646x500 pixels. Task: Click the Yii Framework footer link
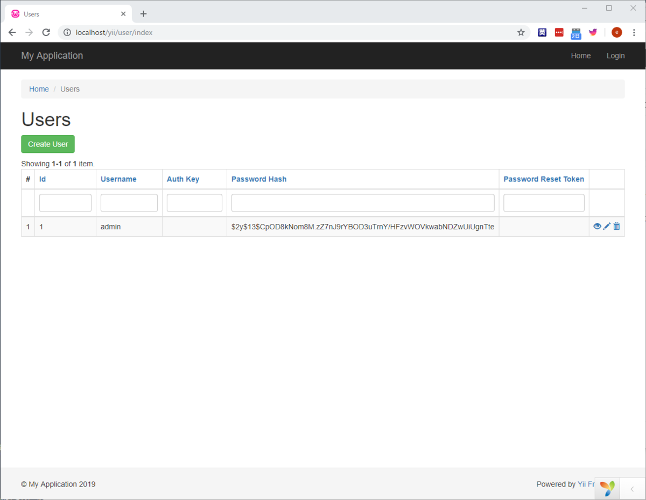tap(586, 484)
